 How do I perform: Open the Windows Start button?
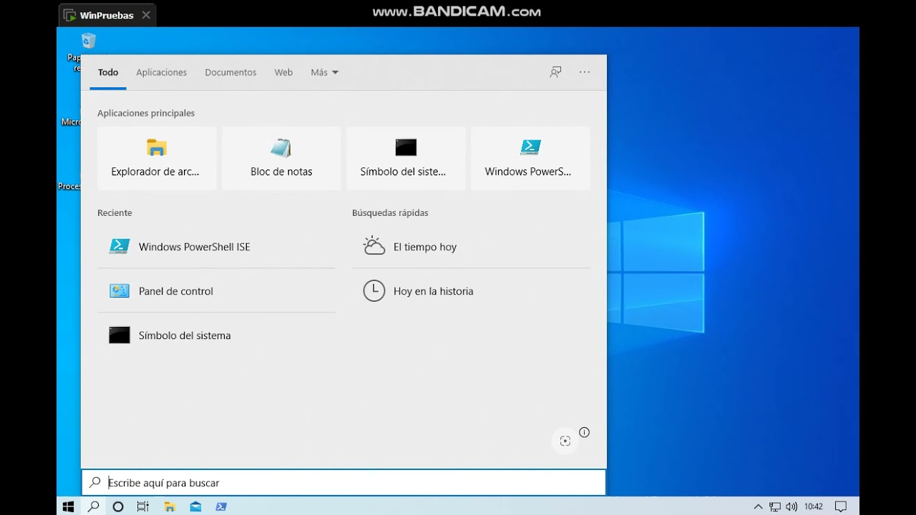click(69, 506)
